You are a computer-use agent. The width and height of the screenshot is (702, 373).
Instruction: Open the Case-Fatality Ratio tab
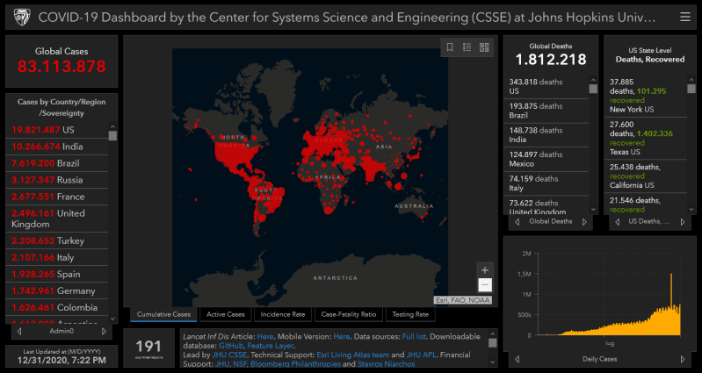(349, 314)
